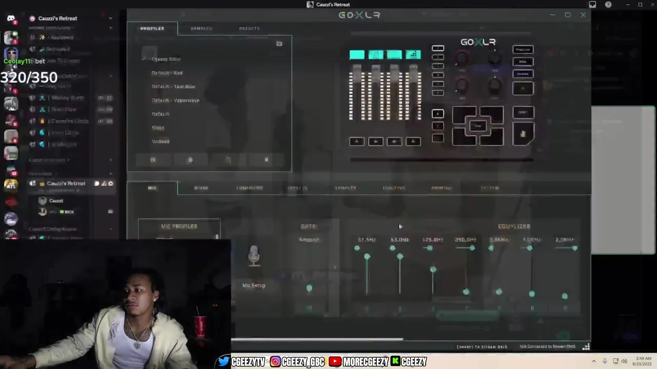Toggle the first fader mute button

click(357, 141)
